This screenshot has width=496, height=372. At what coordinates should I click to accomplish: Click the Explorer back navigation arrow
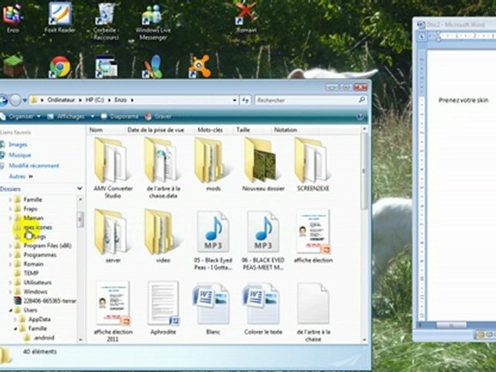(3, 100)
